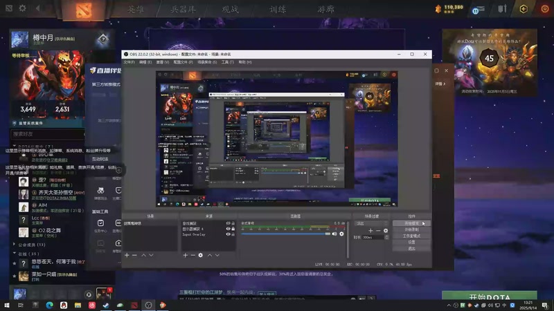
Task: Open OBS 场景集合(S) menu
Action: coord(207,62)
